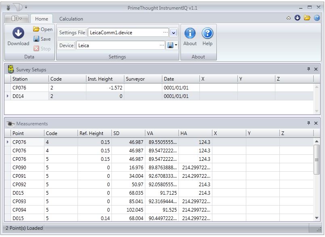The image size is (325, 237).
Task: Expand the Settings File dropdown arrow
Action: (x=174, y=33)
